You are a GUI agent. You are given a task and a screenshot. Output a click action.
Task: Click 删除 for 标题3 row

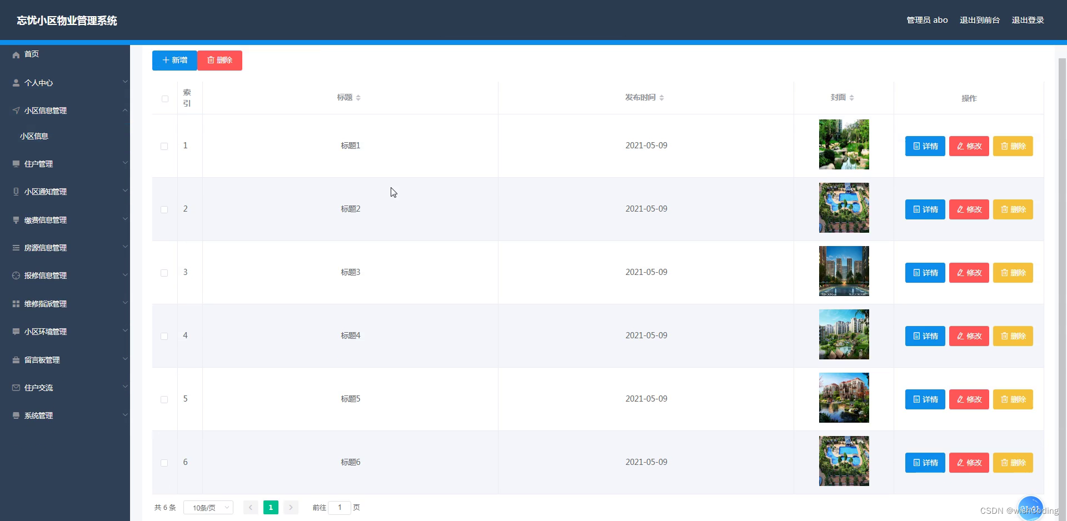pos(1013,273)
